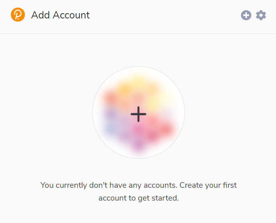The height and width of the screenshot is (223, 276).
Task: Open the account options menu from header plus
Action: click(x=246, y=15)
